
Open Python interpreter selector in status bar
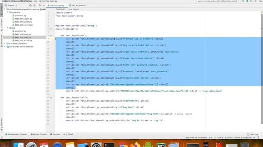tap(243, 138)
